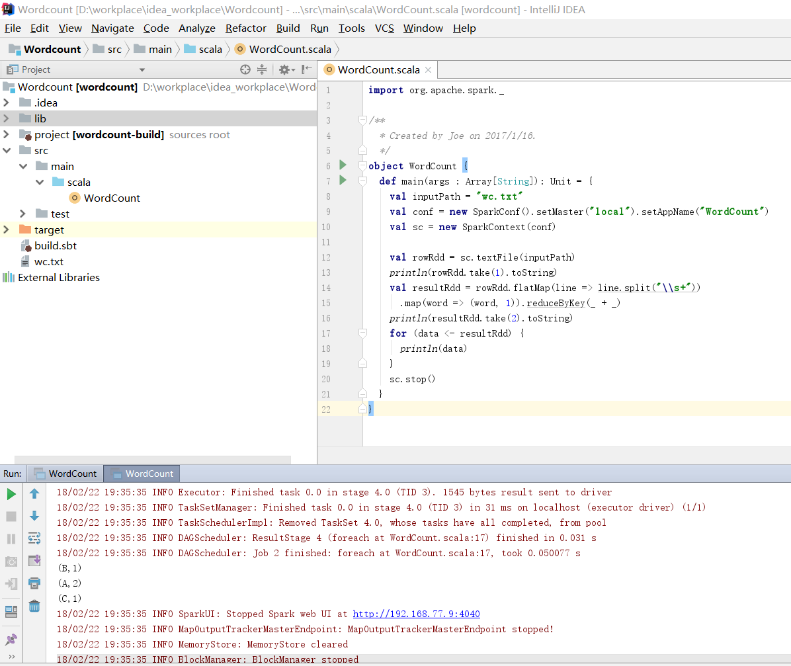Image resolution: width=791 pixels, height=666 pixels.
Task: Click the green Rerun WordCount button
Action: point(11,494)
